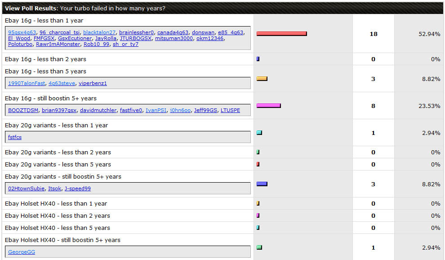Screen dimensions: 445x260
Task: Select text 'Ebay Holset HX40 - still boostin 5+ years'
Action: 62,240
